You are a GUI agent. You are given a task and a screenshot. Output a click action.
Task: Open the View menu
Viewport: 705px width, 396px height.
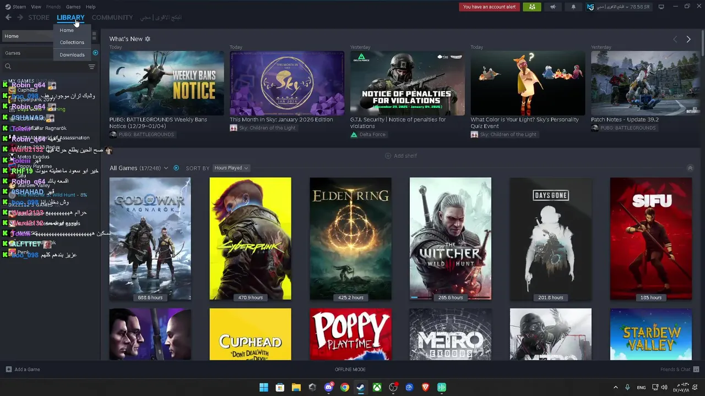coord(36,7)
